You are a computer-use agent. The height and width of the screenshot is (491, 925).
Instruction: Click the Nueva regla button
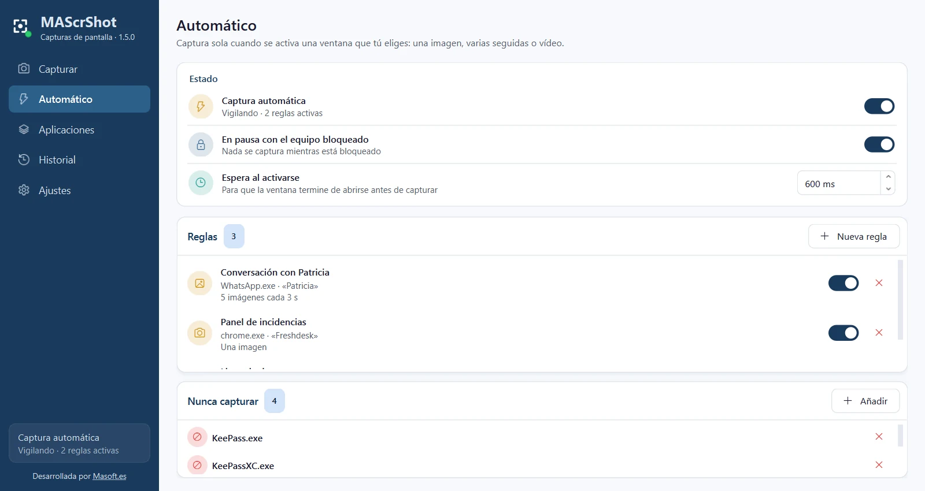[x=854, y=236]
